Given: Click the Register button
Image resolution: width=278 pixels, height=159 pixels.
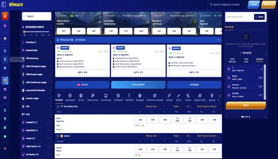Looking at the screenshot, I should pos(268,4).
